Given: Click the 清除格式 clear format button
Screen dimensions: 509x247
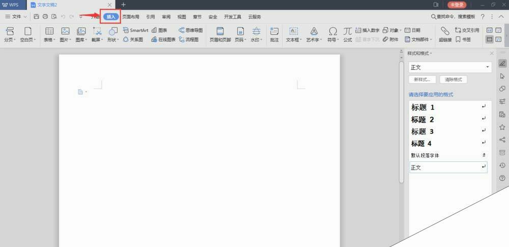Looking at the screenshot, I should pyautogui.click(x=453, y=79).
